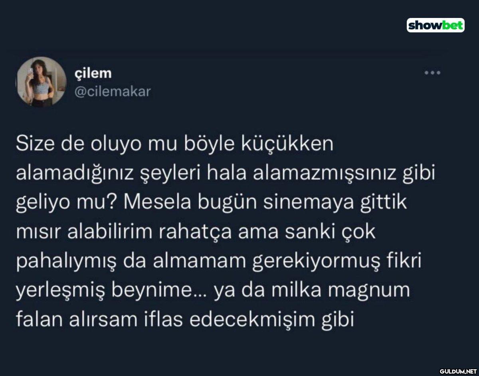Click the tweet line starting 'yerleşmiş beynime'
479x376 pixels.
tap(213, 290)
